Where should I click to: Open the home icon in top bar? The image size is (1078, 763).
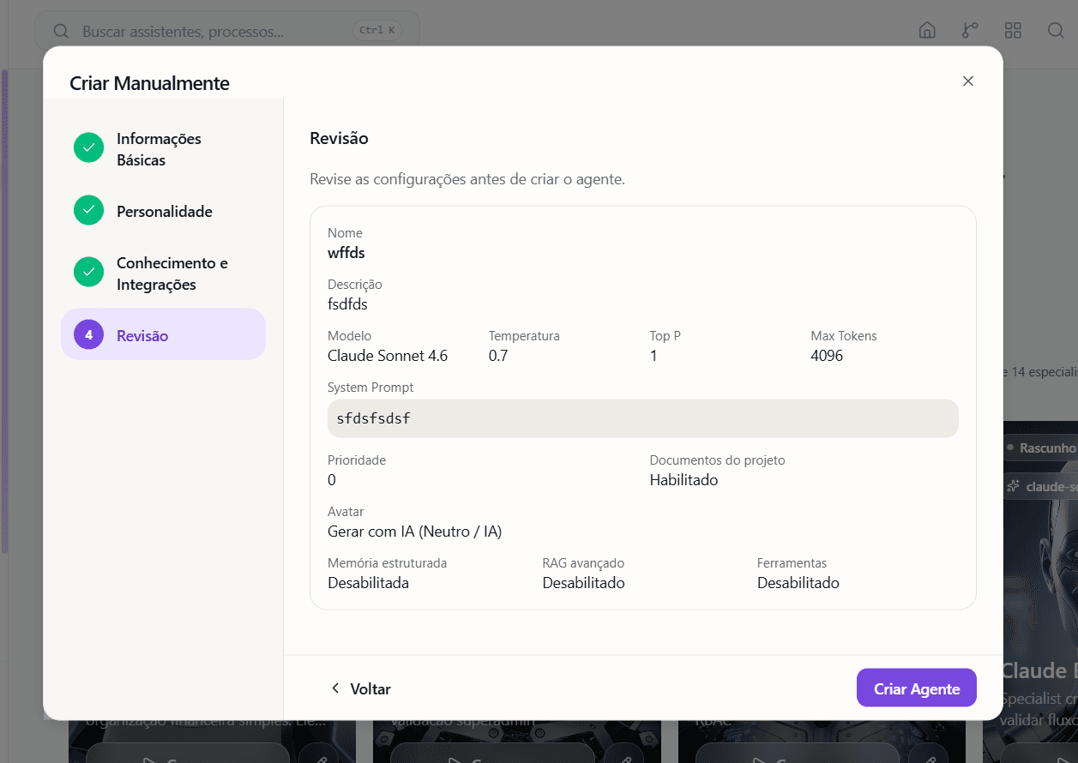927,31
